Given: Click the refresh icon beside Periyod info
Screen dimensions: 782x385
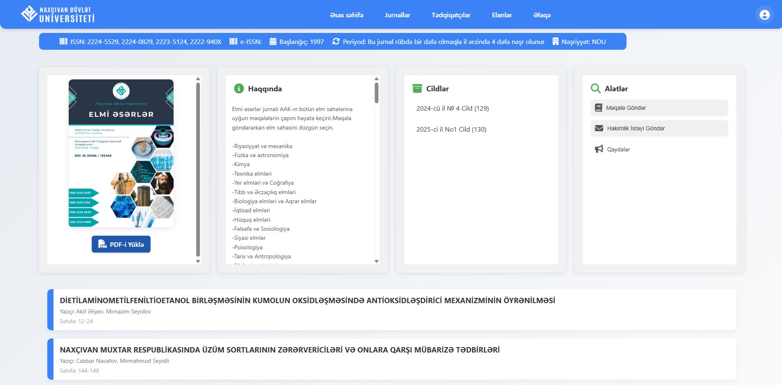Looking at the screenshot, I should (335, 42).
